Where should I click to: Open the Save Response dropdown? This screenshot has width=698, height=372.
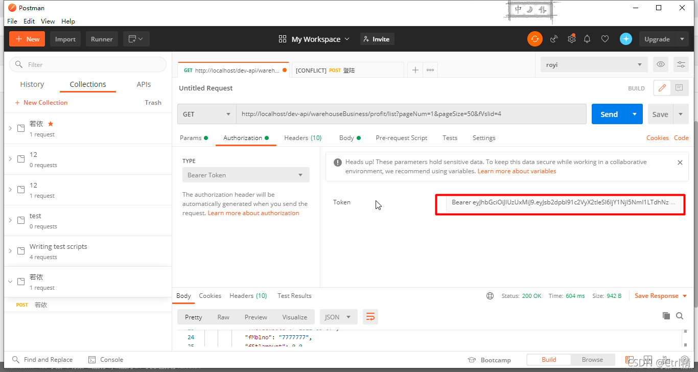click(660, 296)
